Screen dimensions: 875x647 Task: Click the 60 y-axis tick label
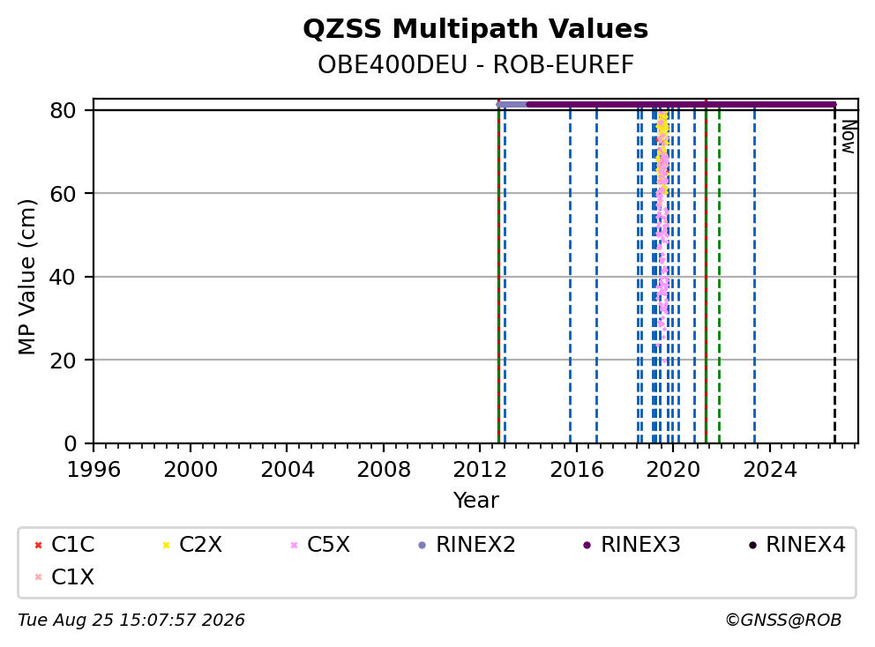coord(63,194)
